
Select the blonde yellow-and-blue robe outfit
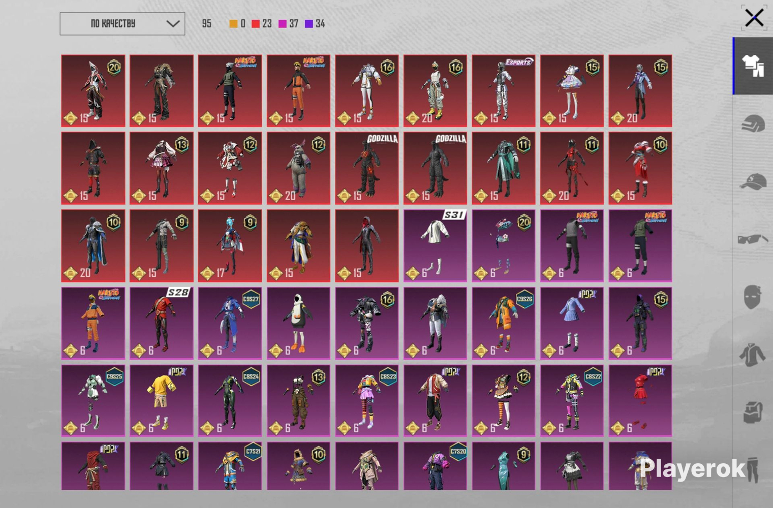298,246
